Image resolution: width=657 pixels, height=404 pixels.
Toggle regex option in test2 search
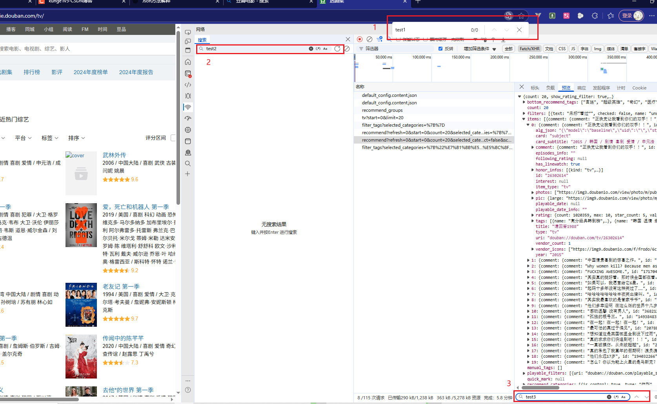tap(318, 49)
